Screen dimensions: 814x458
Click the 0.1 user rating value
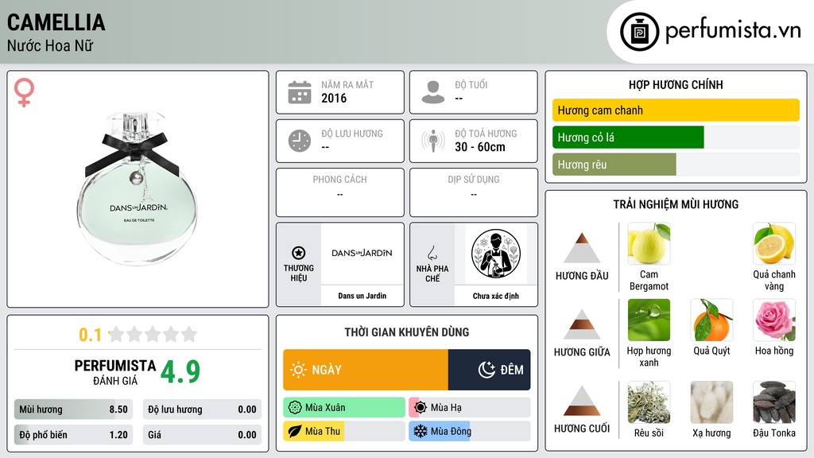click(91, 335)
